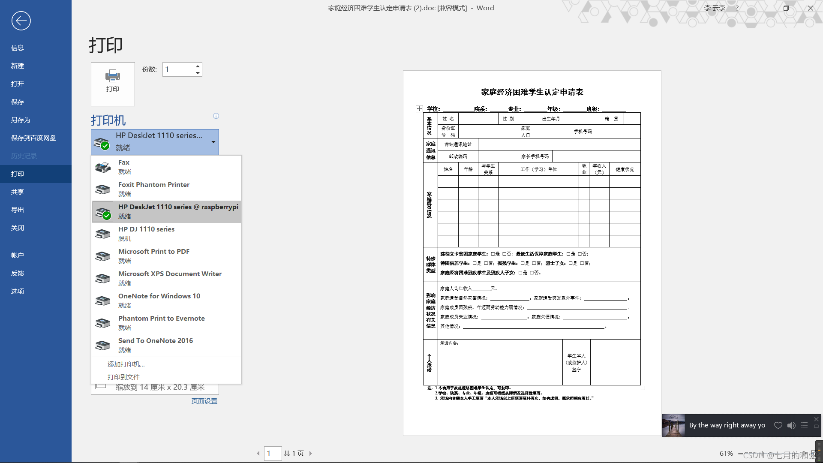Click the back arrow to exit backstage
Image resolution: width=823 pixels, height=463 pixels.
(21, 21)
